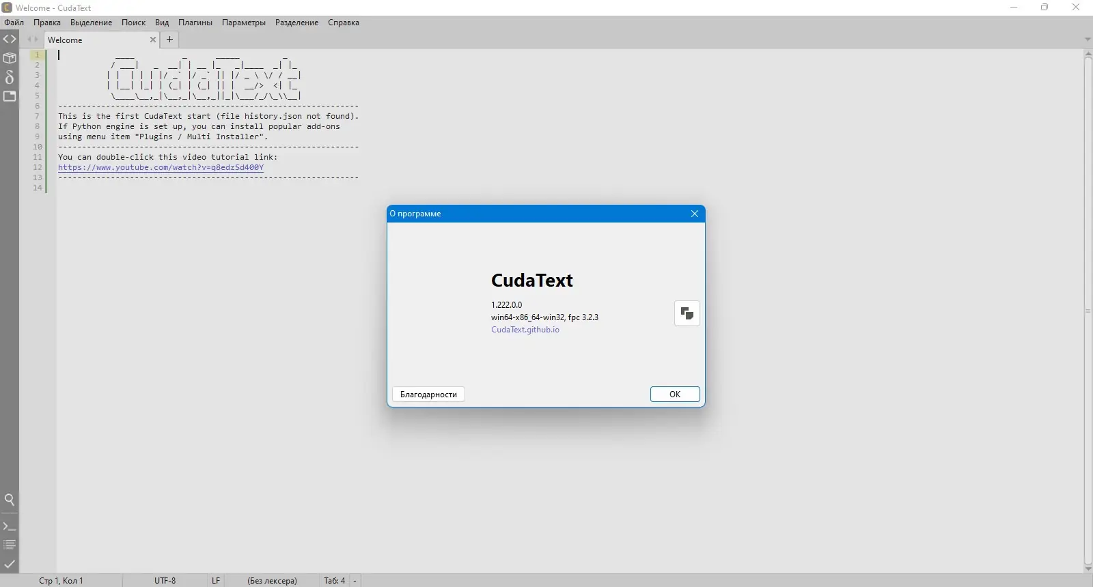Open the Project manager sidebar icon
This screenshot has width=1093, height=587.
[10, 58]
